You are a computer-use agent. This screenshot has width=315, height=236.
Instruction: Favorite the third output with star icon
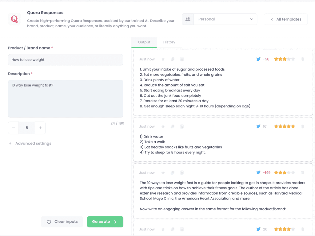pyautogui.click(x=163, y=172)
